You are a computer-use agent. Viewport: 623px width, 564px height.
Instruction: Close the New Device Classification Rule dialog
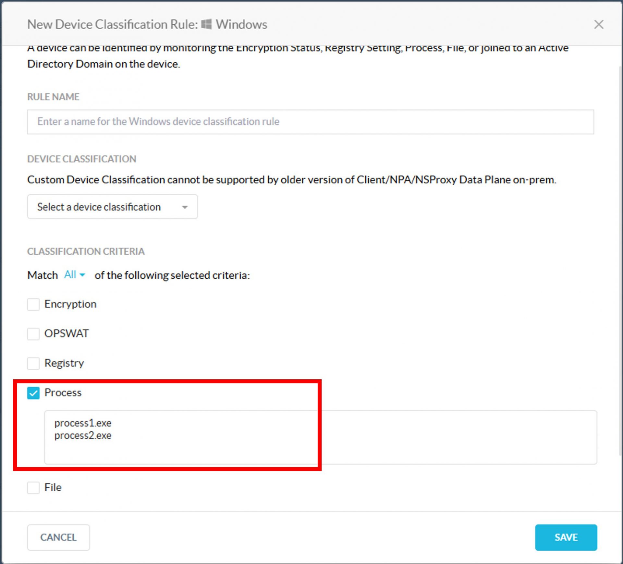598,24
